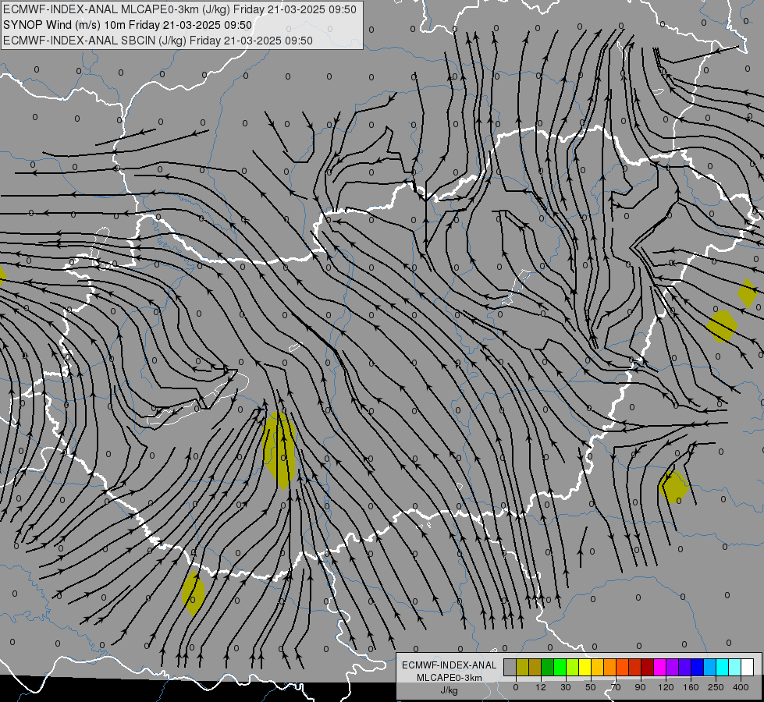764x702 pixels.
Task: Click the legend value 160
Action: (x=691, y=687)
